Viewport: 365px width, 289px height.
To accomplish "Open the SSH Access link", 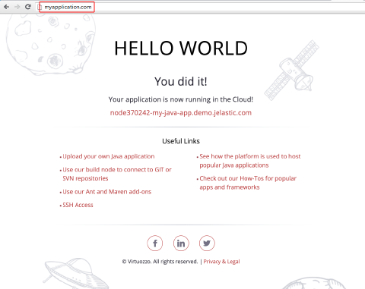I will pos(78,205).
